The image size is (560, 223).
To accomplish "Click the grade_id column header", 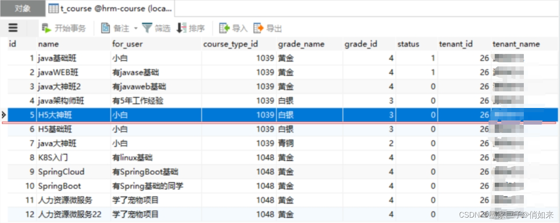I will pos(369,44).
